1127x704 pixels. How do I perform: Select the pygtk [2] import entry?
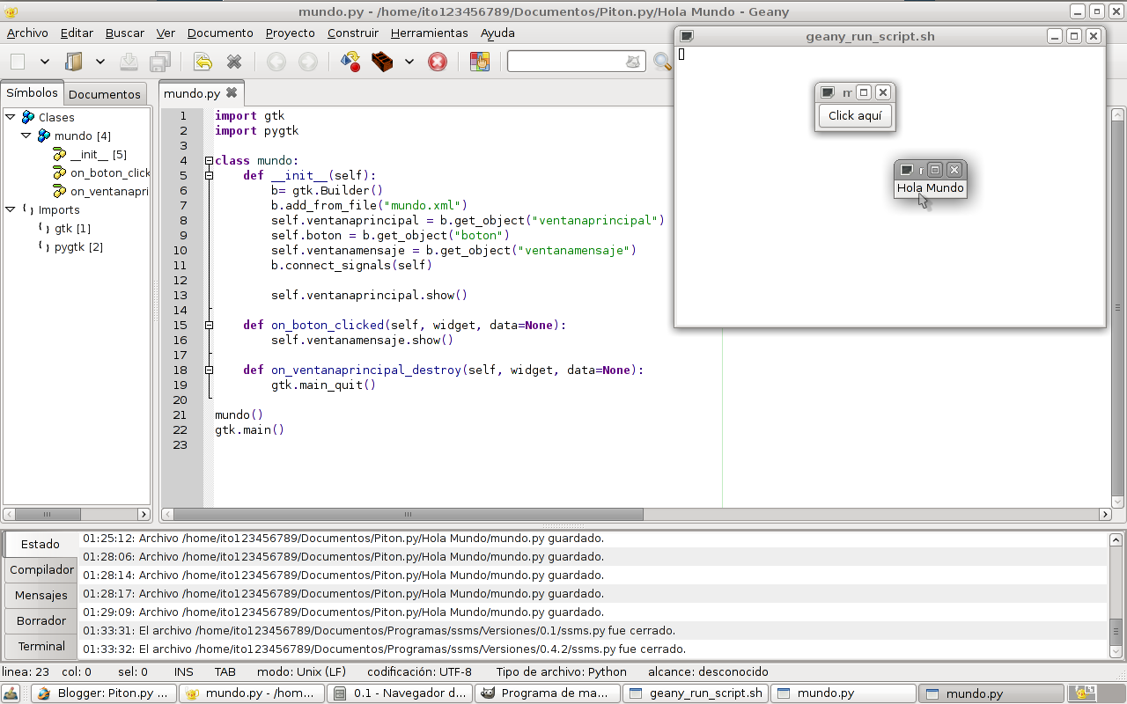78,246
